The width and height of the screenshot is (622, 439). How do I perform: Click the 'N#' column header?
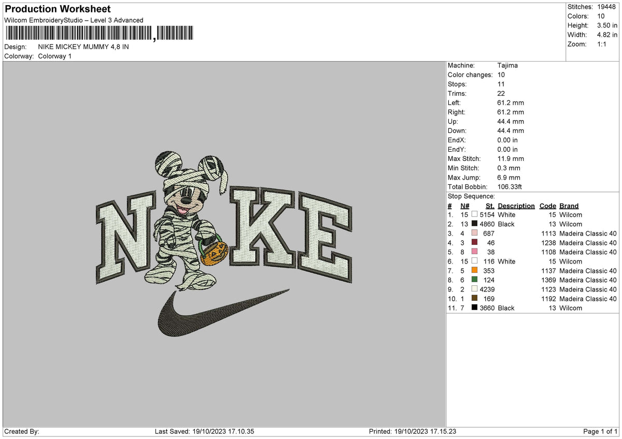(x=464, y=206)
